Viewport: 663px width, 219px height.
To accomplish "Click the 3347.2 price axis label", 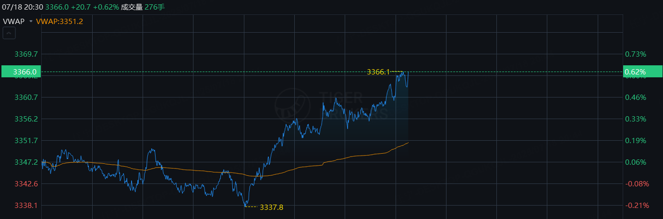I will click(26, 162).
